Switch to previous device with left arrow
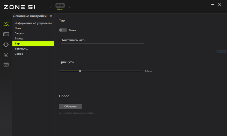Screen dimensions: 227x136 (x=51, y=7)
